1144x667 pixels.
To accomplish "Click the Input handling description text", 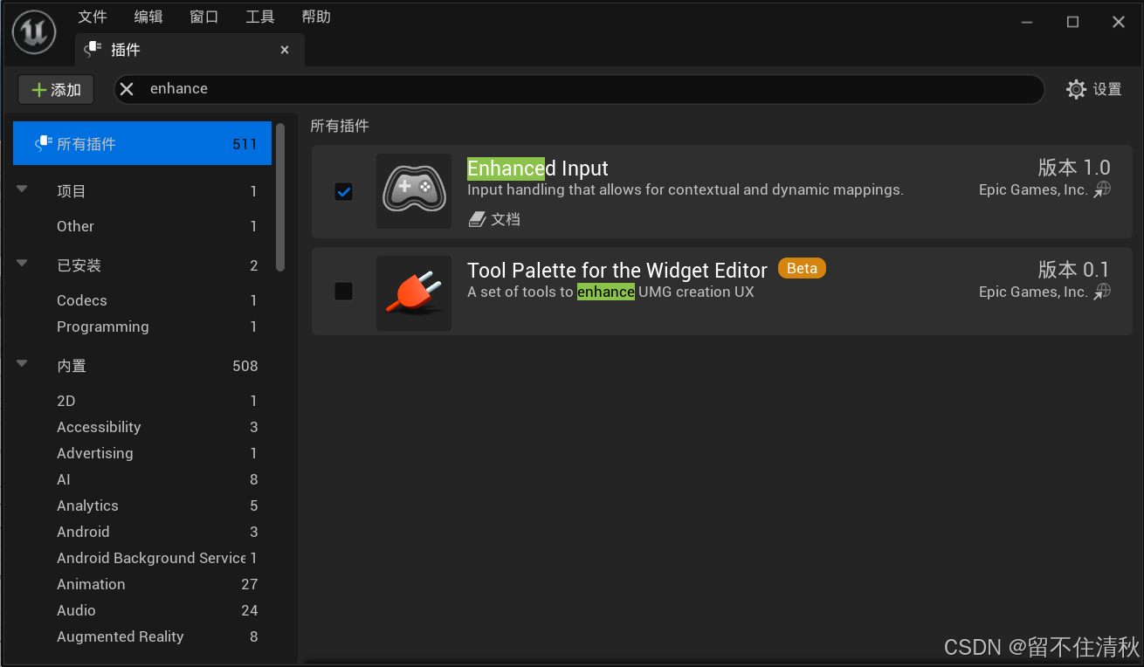I will (686, 189).
